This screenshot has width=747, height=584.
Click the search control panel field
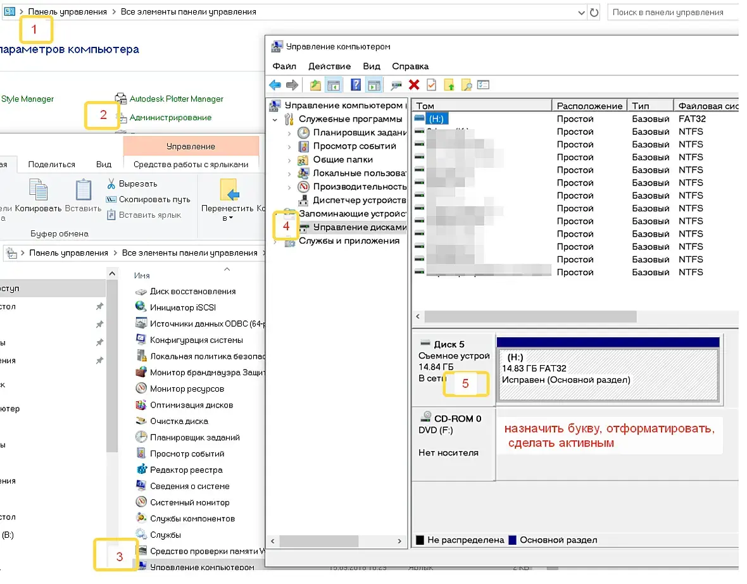click(x=673, y=13)
